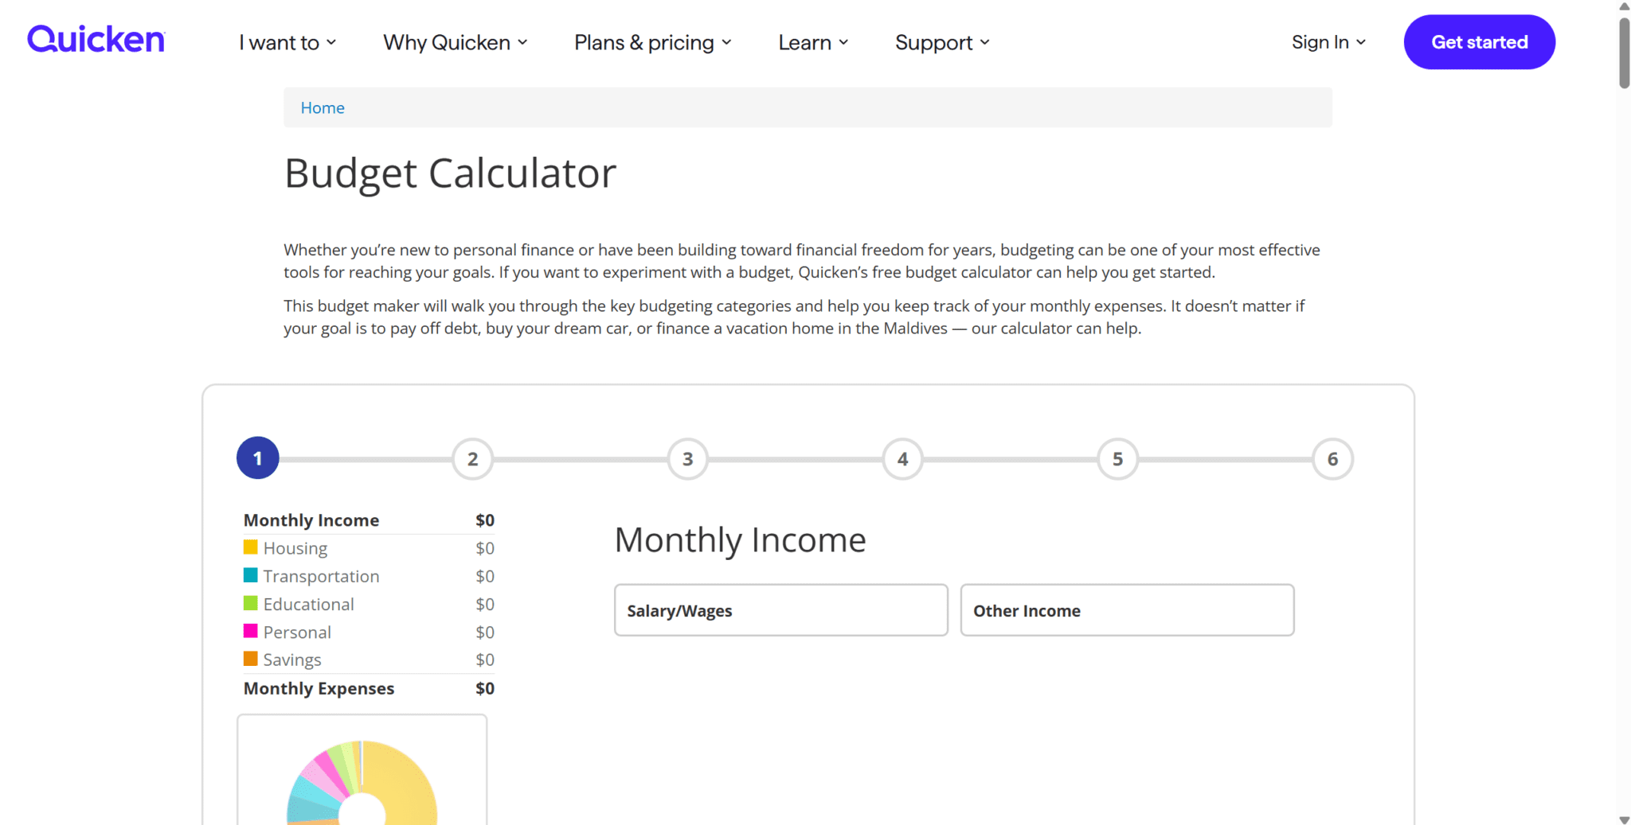Viewport: 1631px width, 825px height.
Task: Click the Quicken logo
Action: (x=96, y=40)
